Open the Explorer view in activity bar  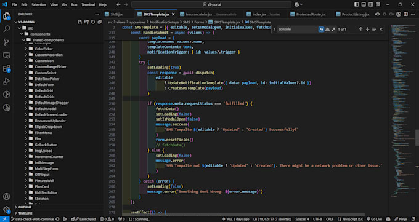point(6,16)
